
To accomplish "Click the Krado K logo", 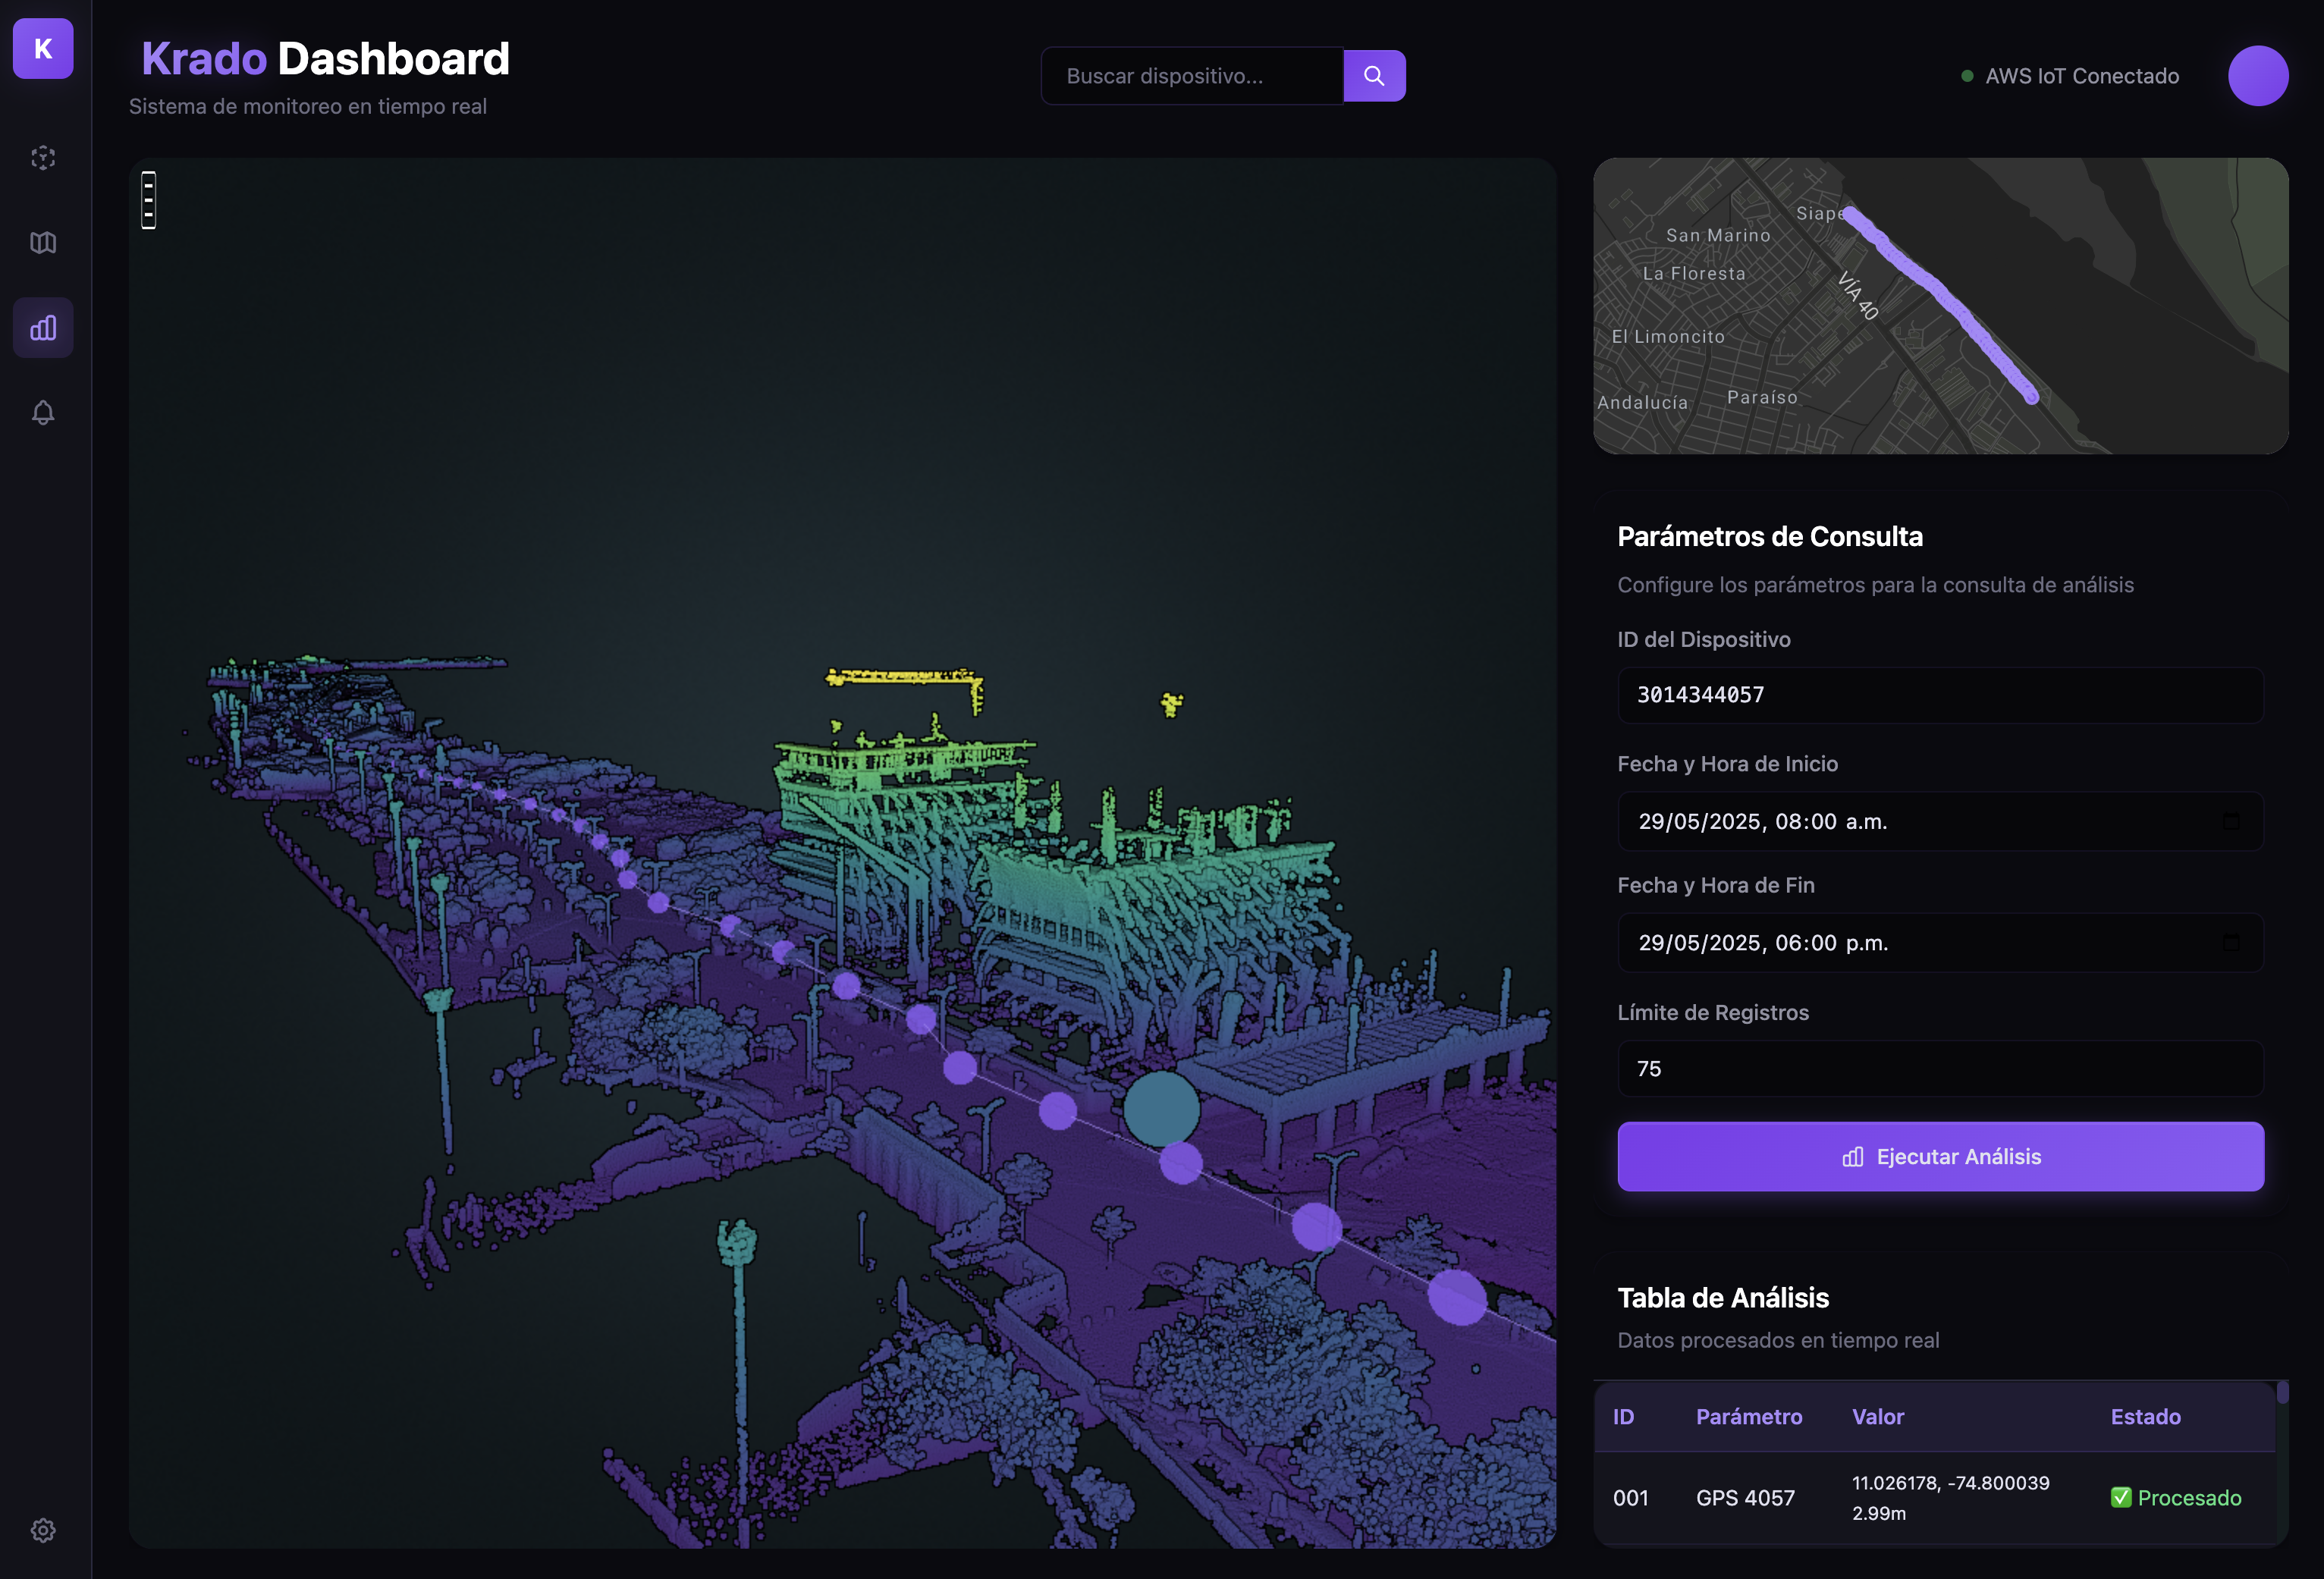I will click(x=42, y=49).
